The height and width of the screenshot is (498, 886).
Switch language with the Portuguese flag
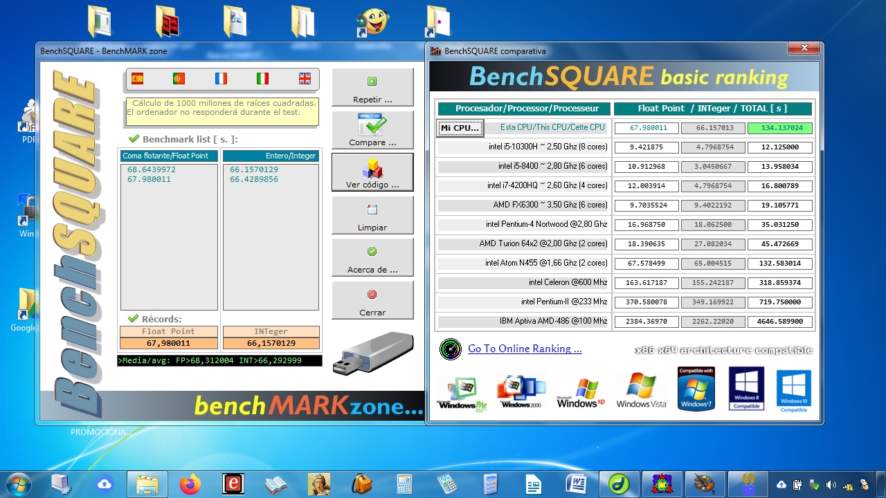[179, 79]
